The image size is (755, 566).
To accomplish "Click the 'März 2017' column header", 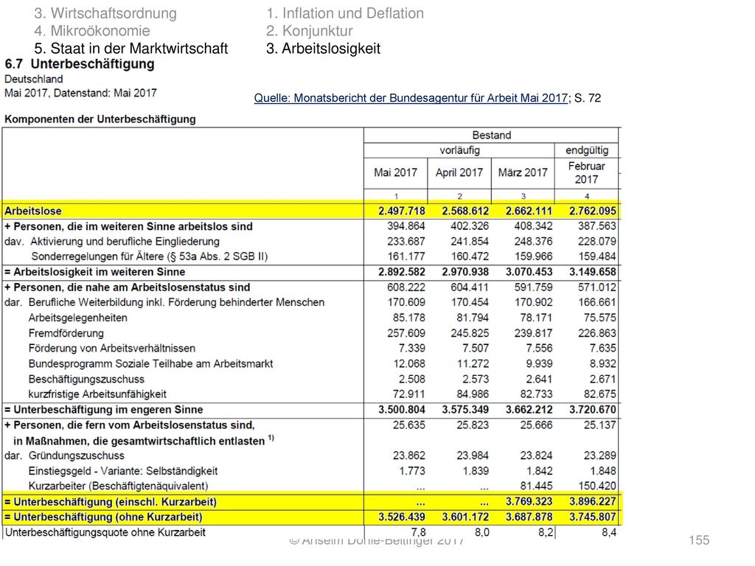I will (x=523, y=172).
